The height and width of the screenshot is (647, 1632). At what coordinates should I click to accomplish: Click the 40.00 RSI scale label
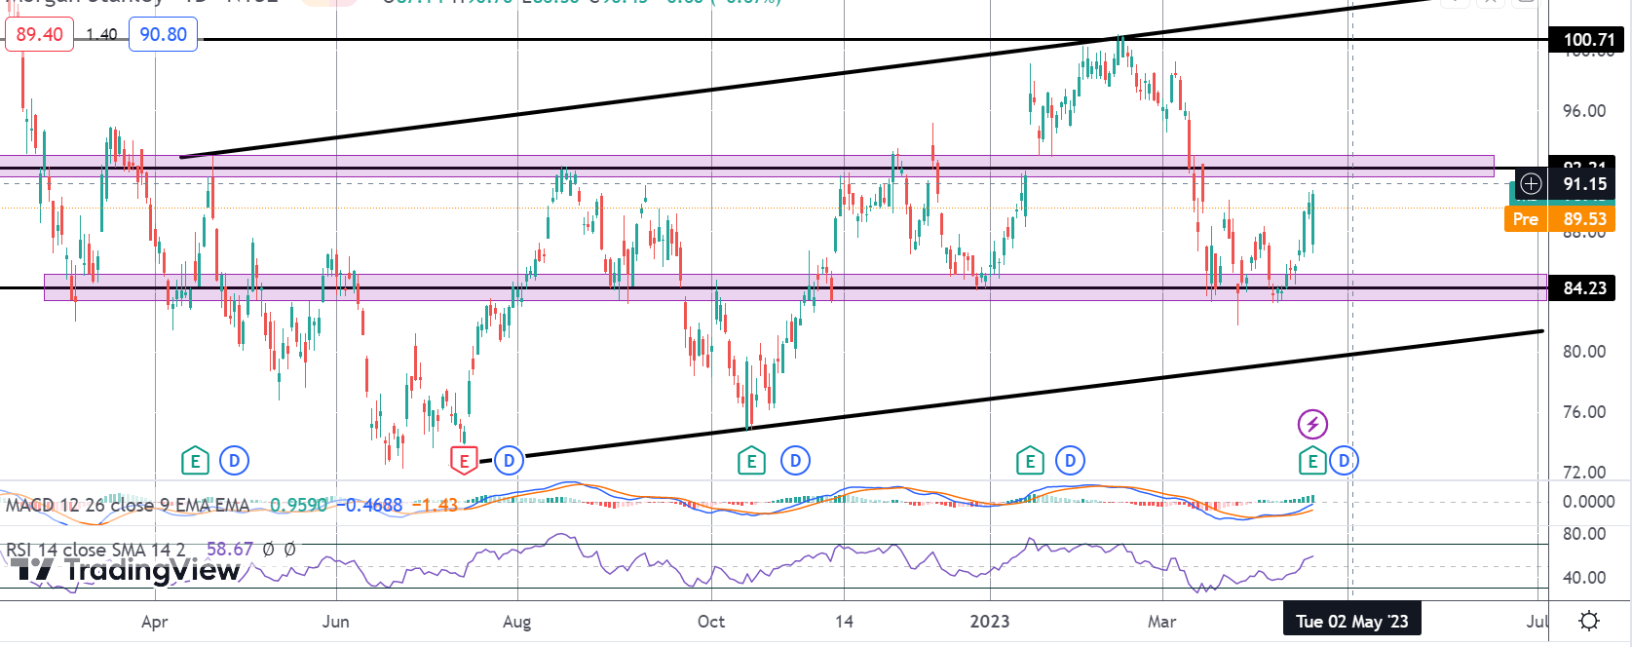pos(1584,578)
